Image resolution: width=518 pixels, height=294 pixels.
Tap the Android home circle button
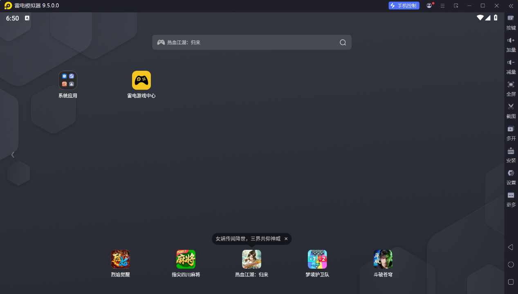tap(511, 265)
